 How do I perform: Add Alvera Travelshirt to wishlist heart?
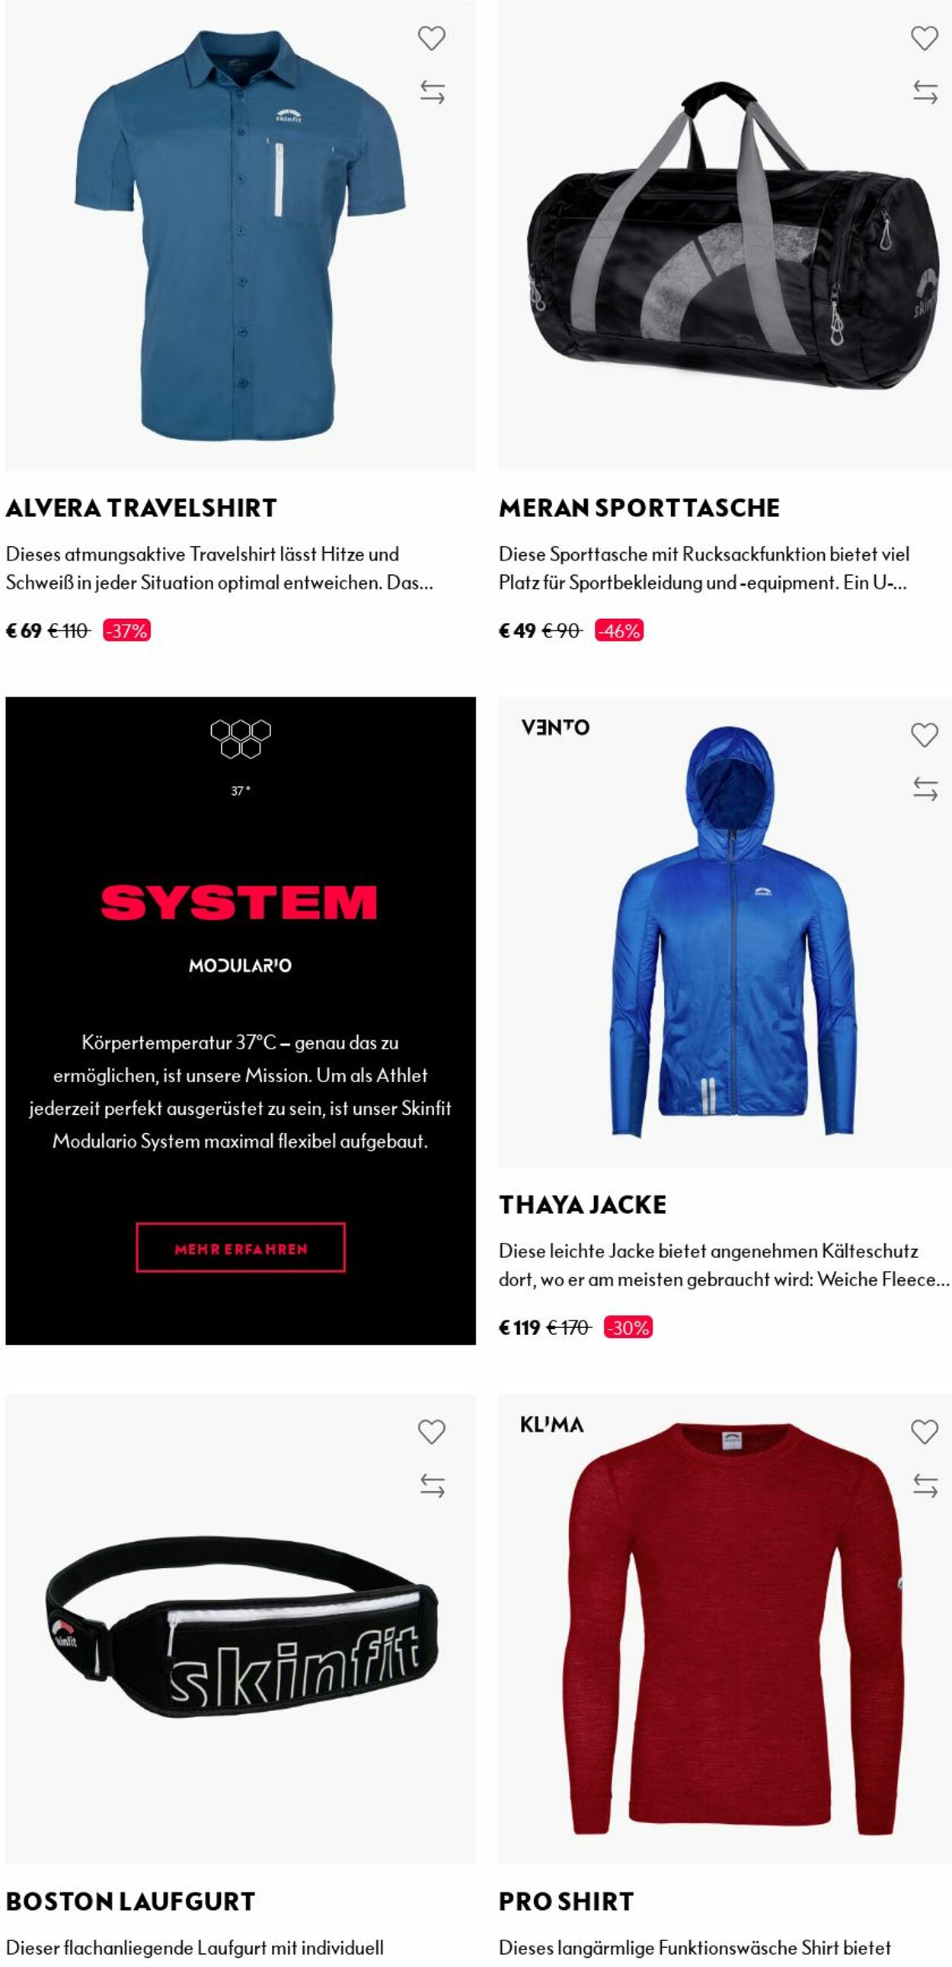[x=431, y=38]
